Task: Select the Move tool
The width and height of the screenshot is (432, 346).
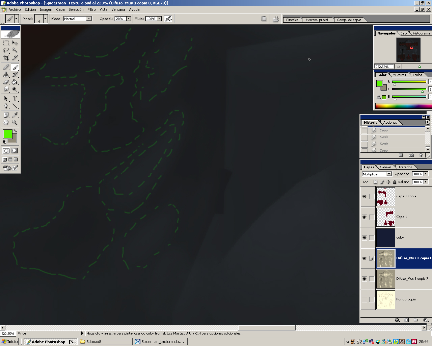Action: (x=15, y=43)
